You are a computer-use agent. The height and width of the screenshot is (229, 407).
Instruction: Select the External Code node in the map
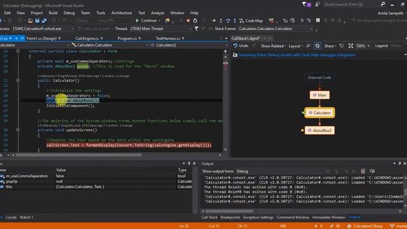tap(319, 78)
